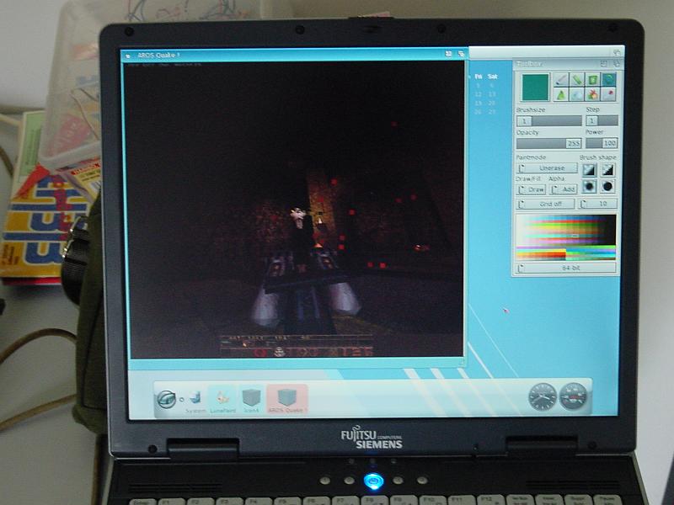Click the depth gadget of AROS Quake window
Viewport: 674px width, 505px height.
(x=461, y=54)
